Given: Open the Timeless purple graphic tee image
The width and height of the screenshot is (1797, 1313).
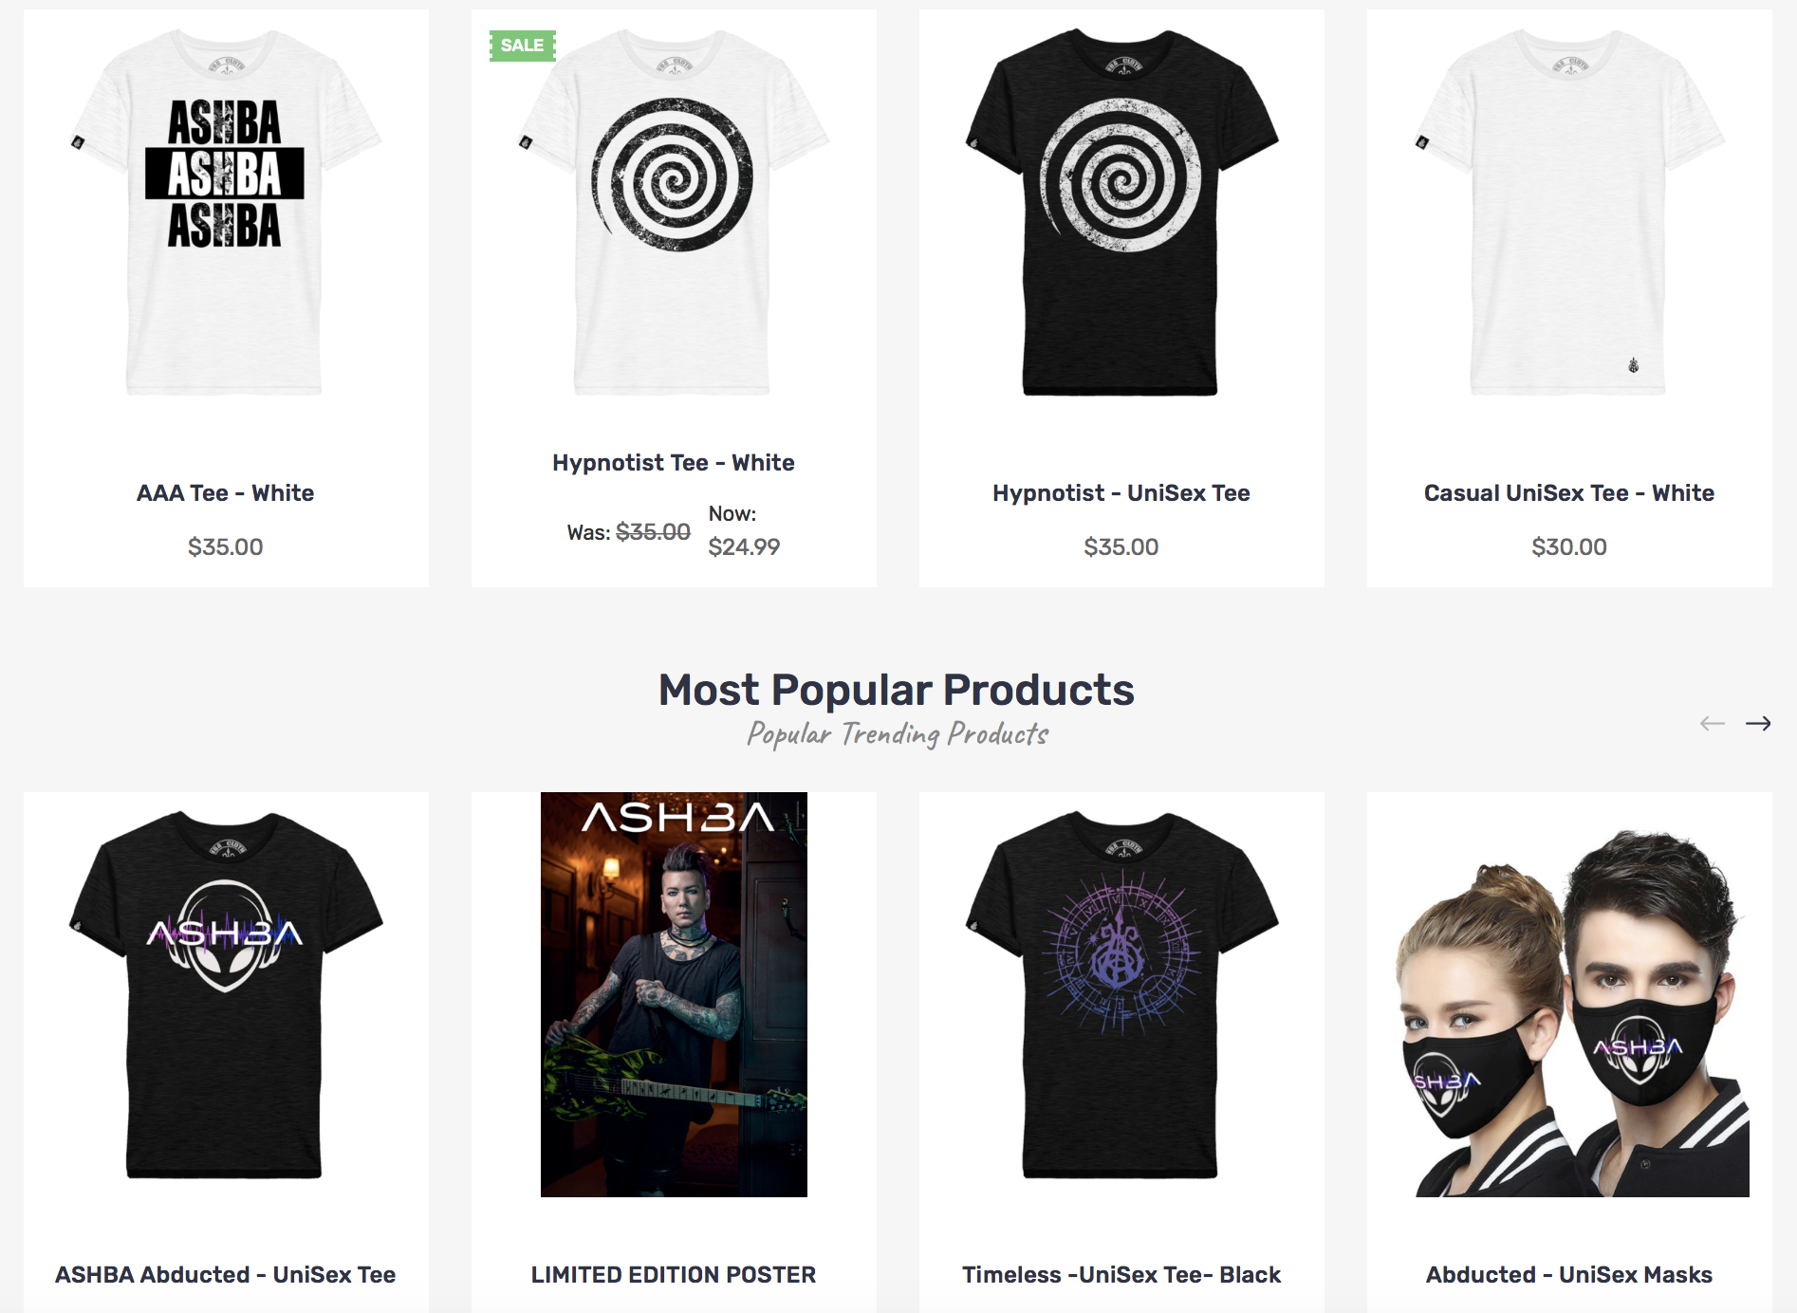Looking at the screenshot, I should coord(1121,994).
